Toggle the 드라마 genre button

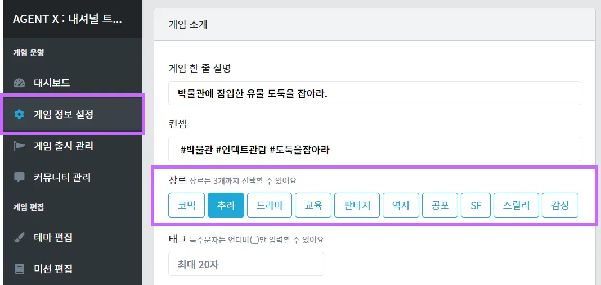270,205
